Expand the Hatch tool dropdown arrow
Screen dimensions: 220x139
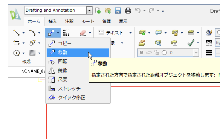(39, 53)
